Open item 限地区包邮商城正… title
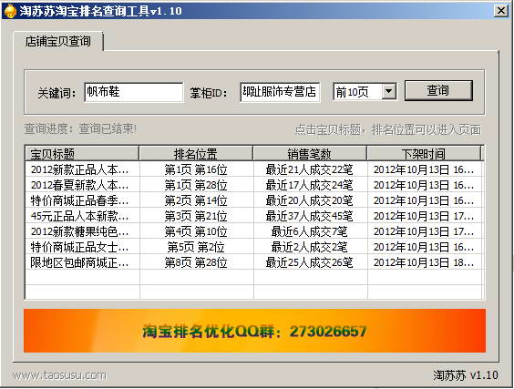 click(79, 262)
